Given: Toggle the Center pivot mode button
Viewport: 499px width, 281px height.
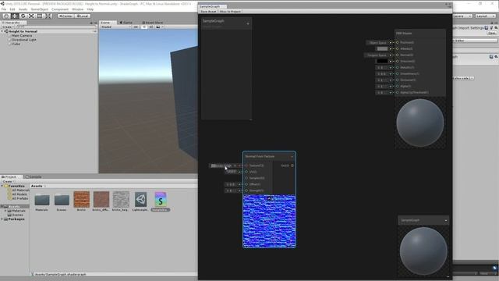Looking at the screenshot, I should click(65, 16).
